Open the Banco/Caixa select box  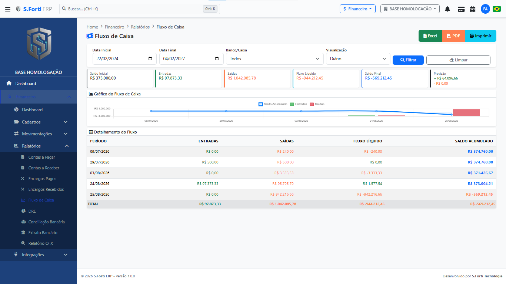coord(274,58)
